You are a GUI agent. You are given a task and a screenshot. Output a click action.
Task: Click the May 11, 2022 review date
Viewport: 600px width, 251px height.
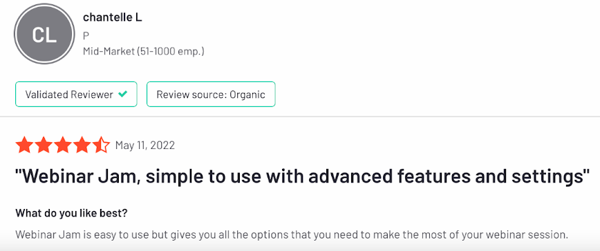point(145,145)
